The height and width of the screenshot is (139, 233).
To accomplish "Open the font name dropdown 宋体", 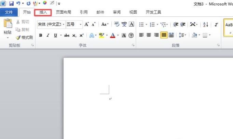I will pos(64,24).
